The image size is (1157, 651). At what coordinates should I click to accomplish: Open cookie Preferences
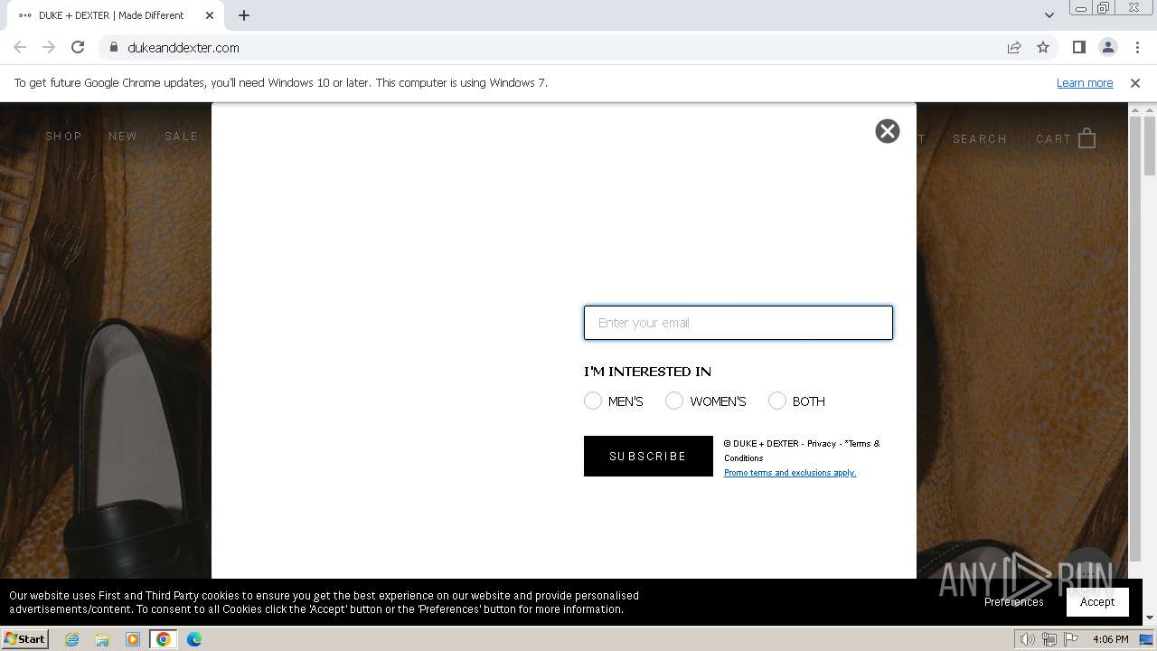click(1014, 602)
